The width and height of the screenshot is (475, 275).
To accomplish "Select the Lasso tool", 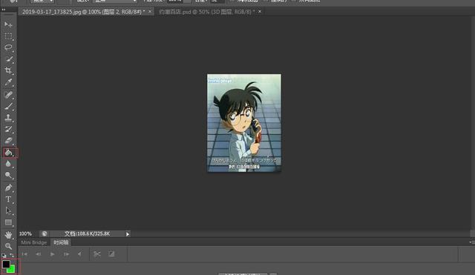I will point(8,47).
